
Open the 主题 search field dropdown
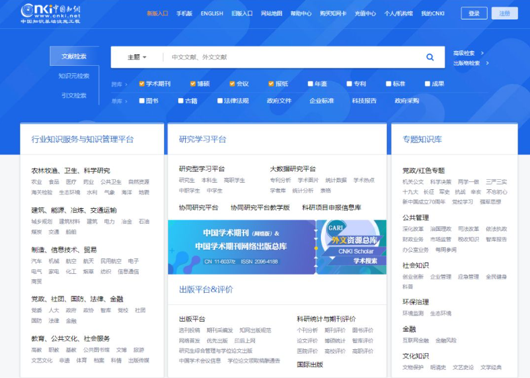pyautogui.click(x=137, y=57)
